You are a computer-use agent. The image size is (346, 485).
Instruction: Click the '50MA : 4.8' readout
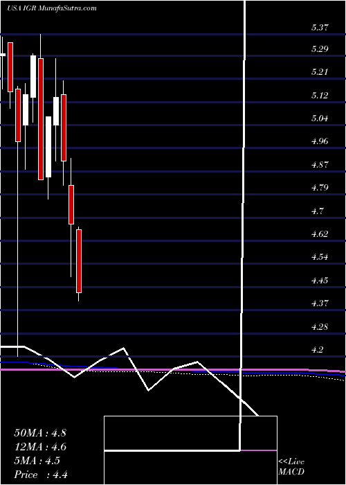point(40,433)
